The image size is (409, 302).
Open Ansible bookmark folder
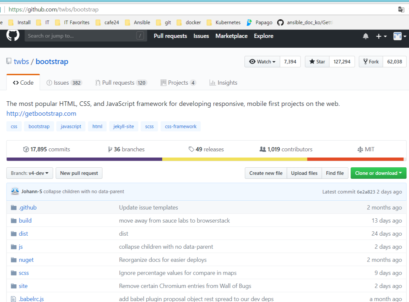click(x=138, y=23)
